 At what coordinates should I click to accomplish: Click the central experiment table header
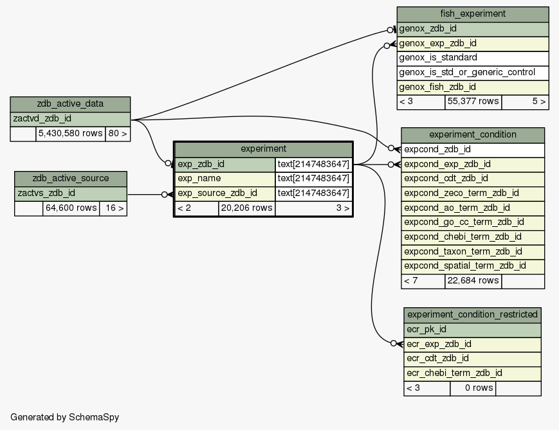tap(263, 149)
